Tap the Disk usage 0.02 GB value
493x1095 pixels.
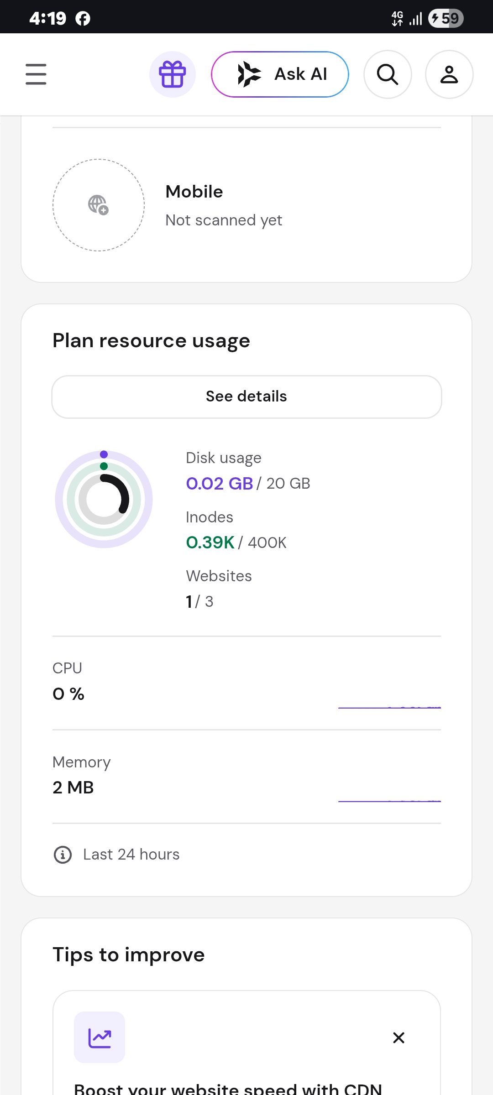coord(220,484)
